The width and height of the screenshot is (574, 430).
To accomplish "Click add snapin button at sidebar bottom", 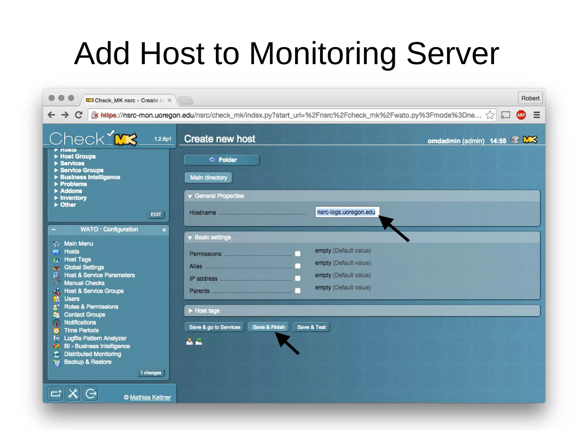I will click(55, 394).
